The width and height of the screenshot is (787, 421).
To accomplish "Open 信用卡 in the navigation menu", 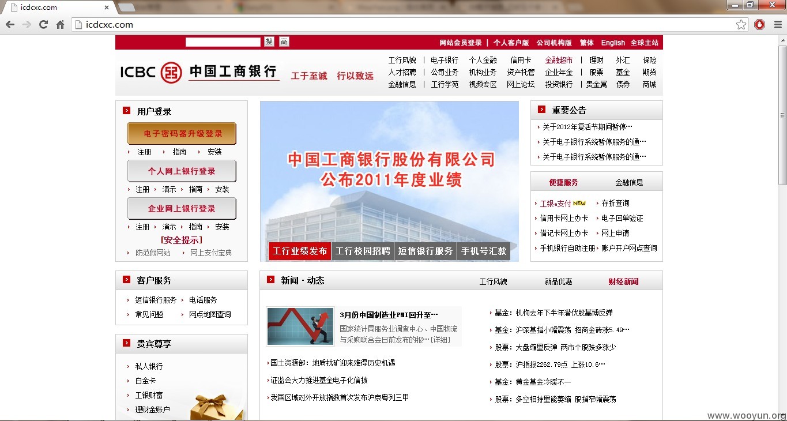I will click(521, 60).
